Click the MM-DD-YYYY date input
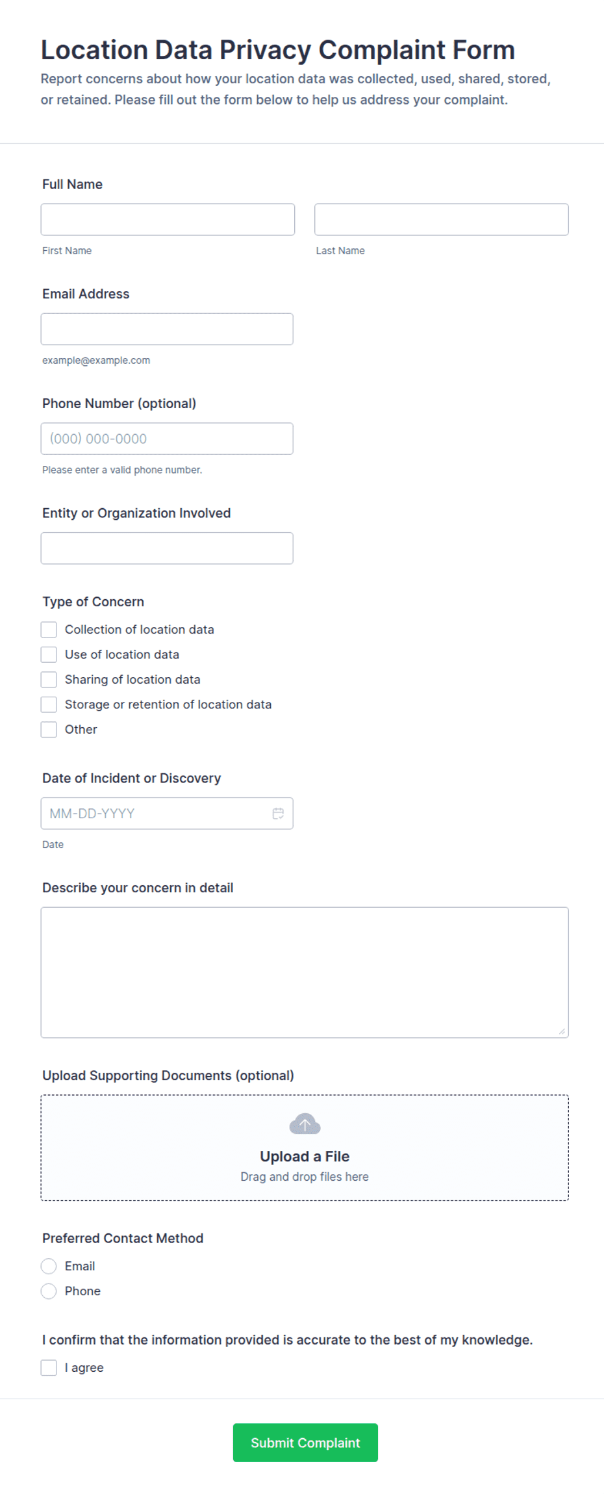Viewport: 604px width, 1494px height. (x=167, y=814)
